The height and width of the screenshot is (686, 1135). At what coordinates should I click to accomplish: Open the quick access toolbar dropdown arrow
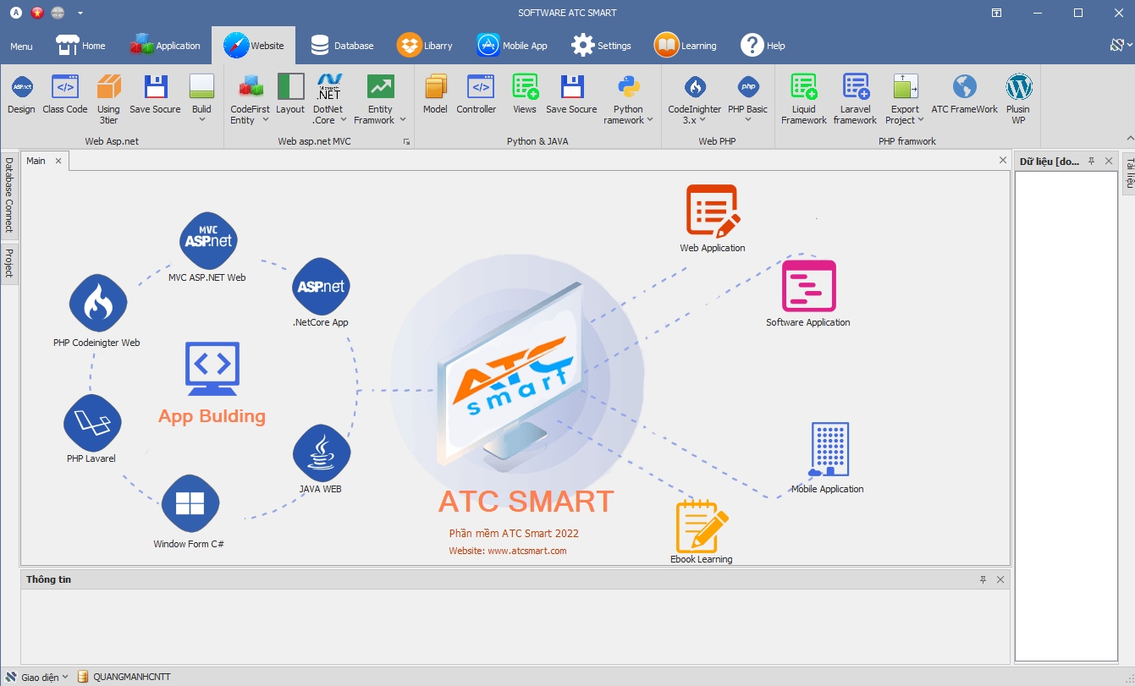(80, 13)
